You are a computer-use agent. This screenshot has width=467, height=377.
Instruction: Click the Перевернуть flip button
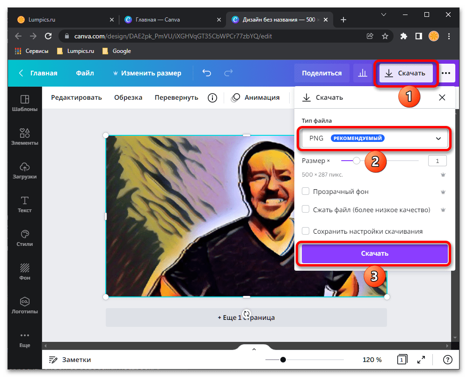point(176,97)
